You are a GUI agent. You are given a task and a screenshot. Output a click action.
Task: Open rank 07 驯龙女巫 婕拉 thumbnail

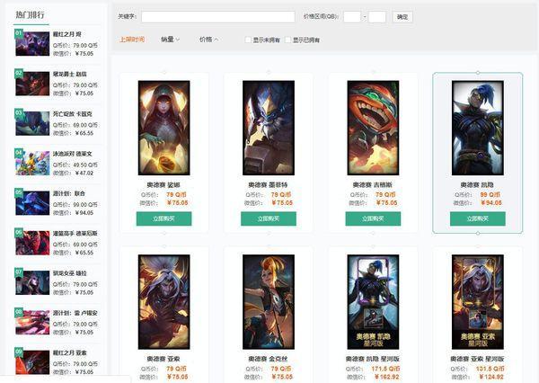(32, 282)
